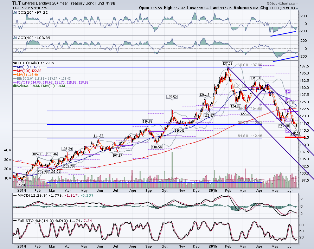Click the 61.8%: 112.16 Fibonacci label
The image size is (314, 249).
(x=250, y=136)
